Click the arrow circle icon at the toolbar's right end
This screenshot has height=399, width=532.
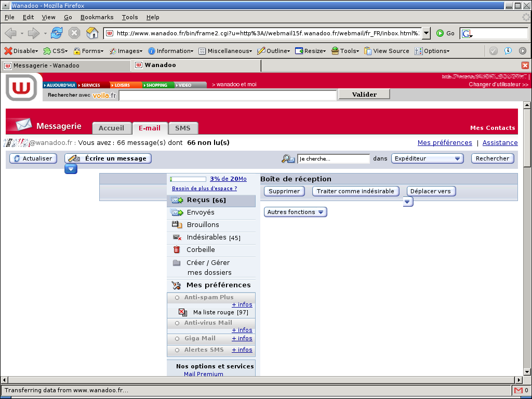click(x=523, y=51)
